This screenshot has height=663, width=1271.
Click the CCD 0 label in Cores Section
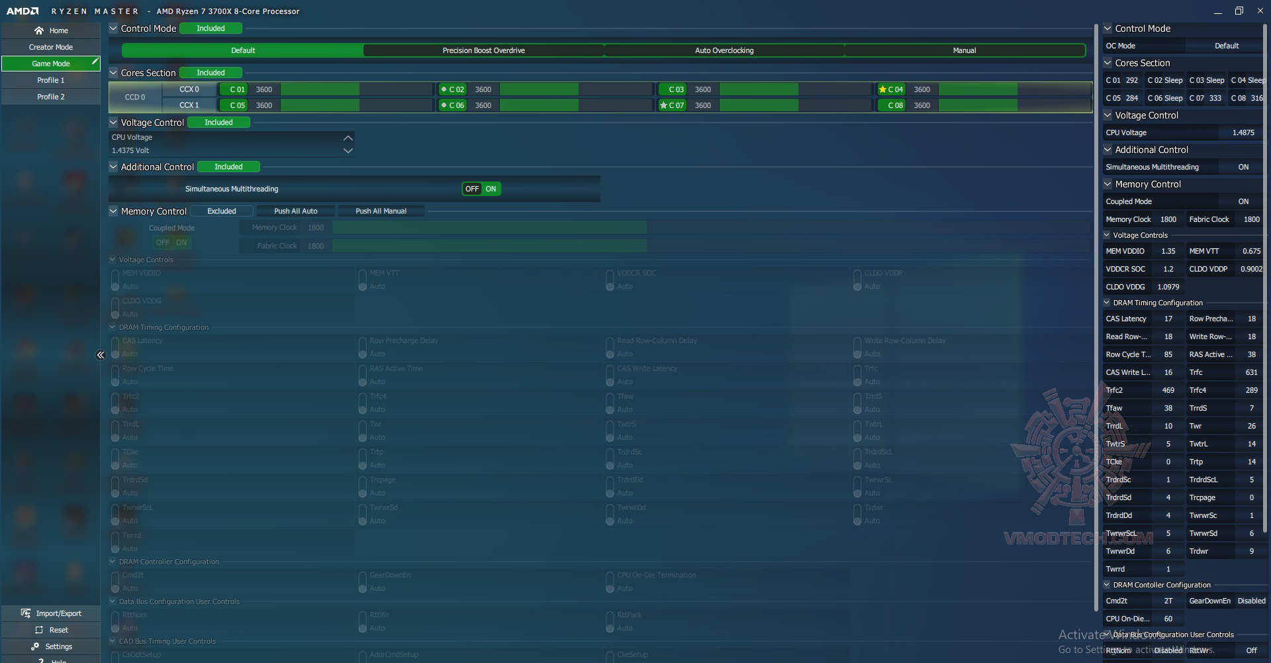click(x=135, y=97)
